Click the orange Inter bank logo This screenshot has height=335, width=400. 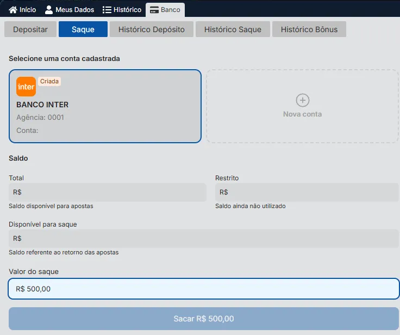(x=26, y=87)
